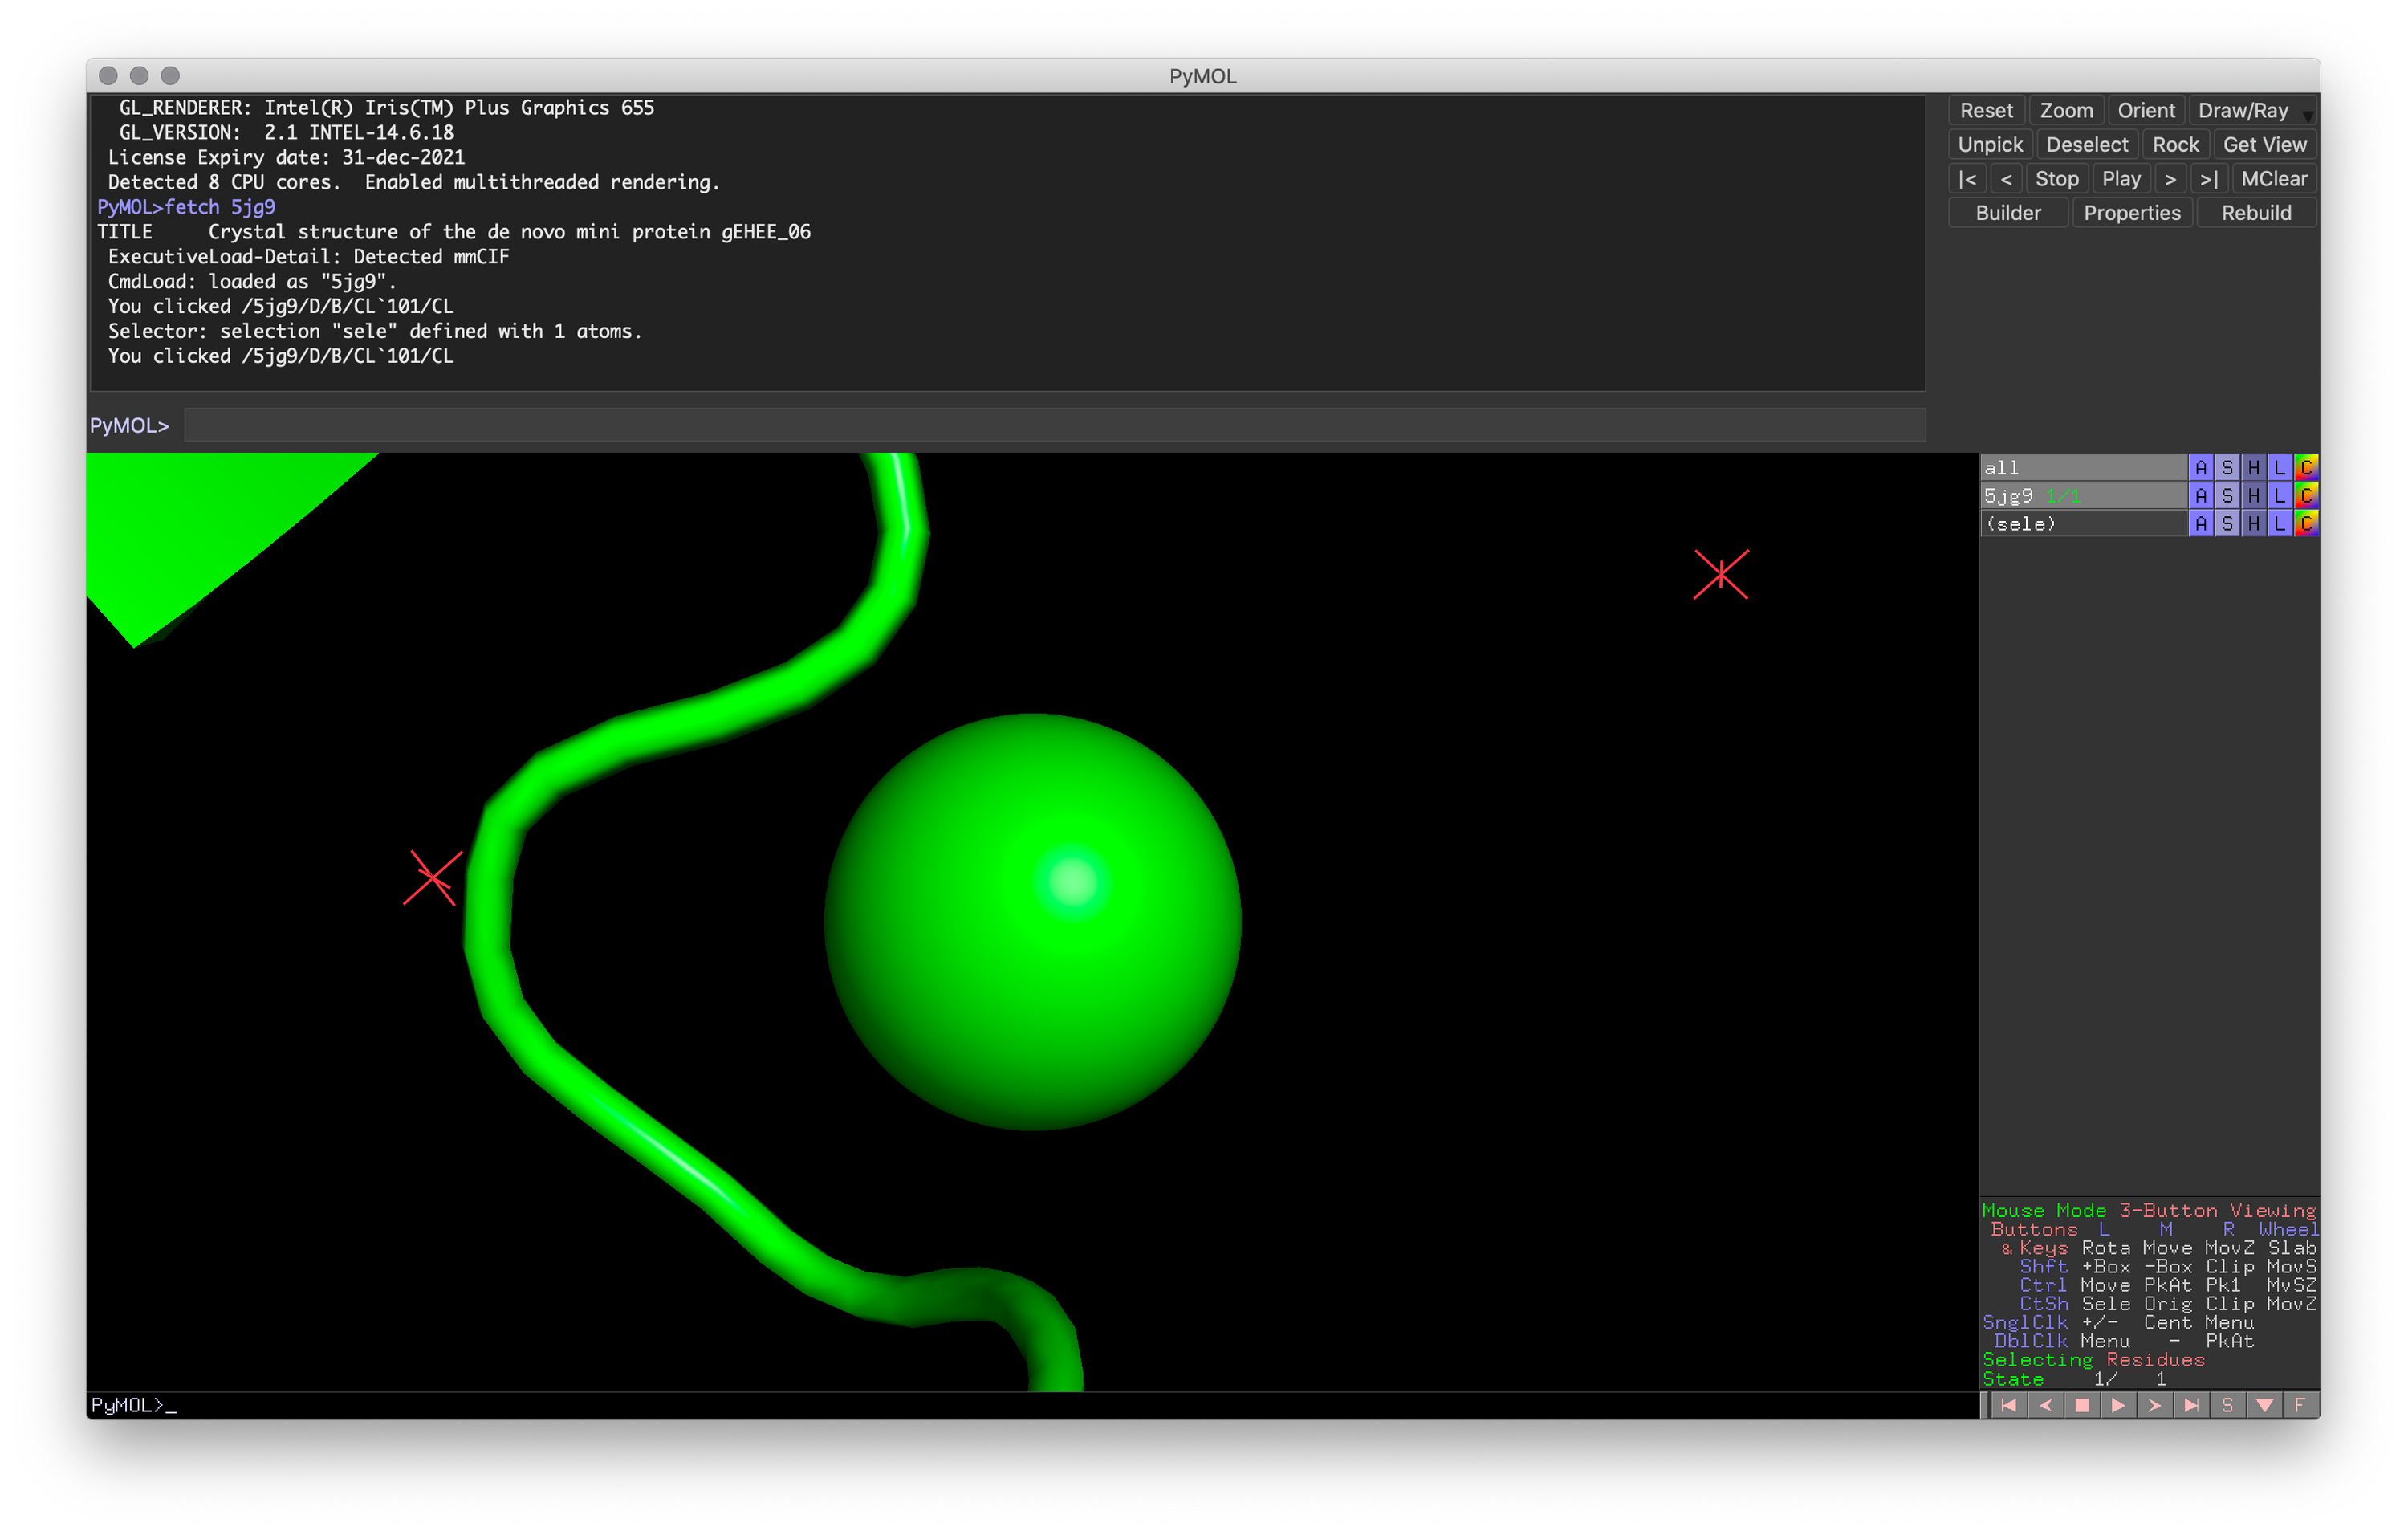Click the MClear button
The width and height of the screenshot is (2408, 1535).
tap(2274, 178)
